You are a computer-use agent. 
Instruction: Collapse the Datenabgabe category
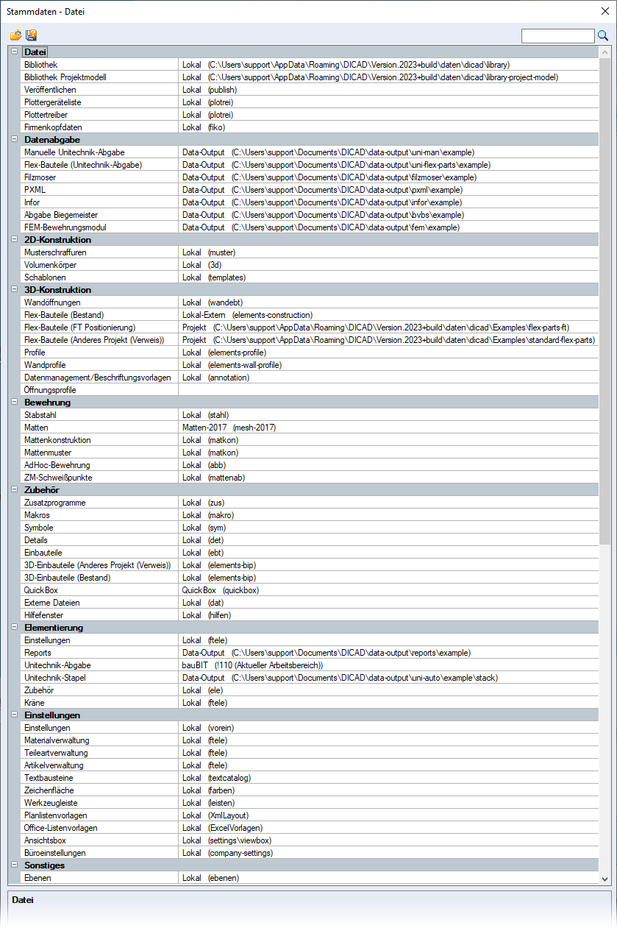[x=14, y=139]
